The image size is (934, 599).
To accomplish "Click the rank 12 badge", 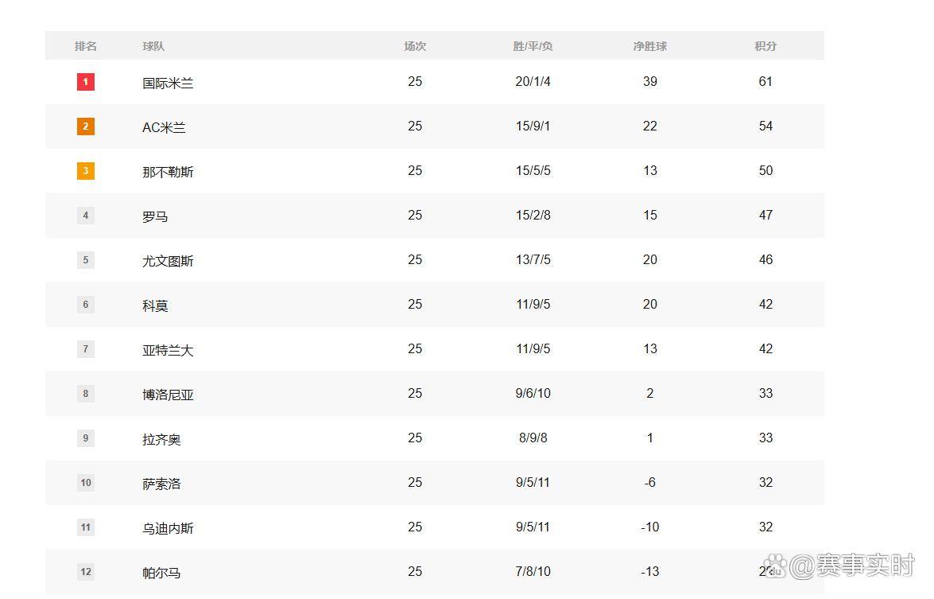I will [x=86, y=572].
